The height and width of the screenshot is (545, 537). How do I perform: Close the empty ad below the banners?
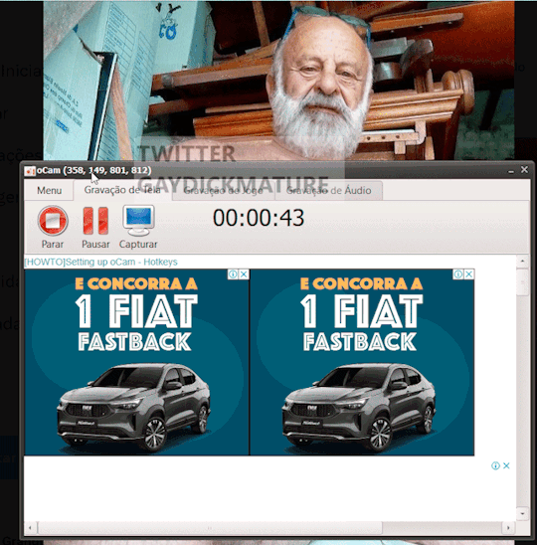click(x=506, y=465)
